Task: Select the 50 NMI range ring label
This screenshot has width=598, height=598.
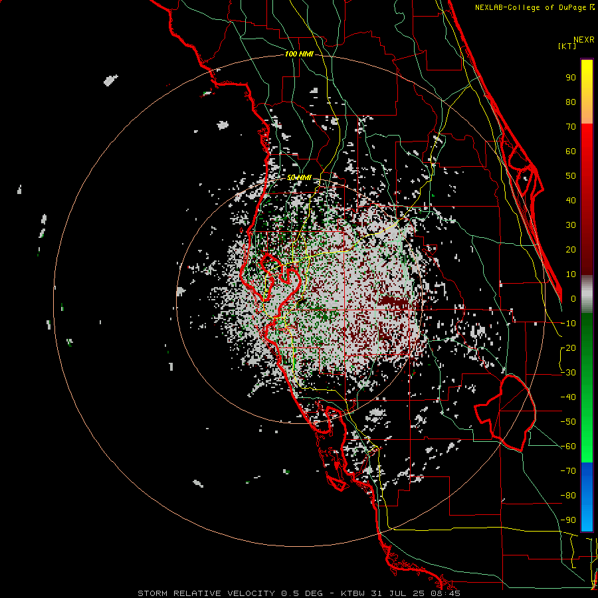Action: [x=299, y=177]
